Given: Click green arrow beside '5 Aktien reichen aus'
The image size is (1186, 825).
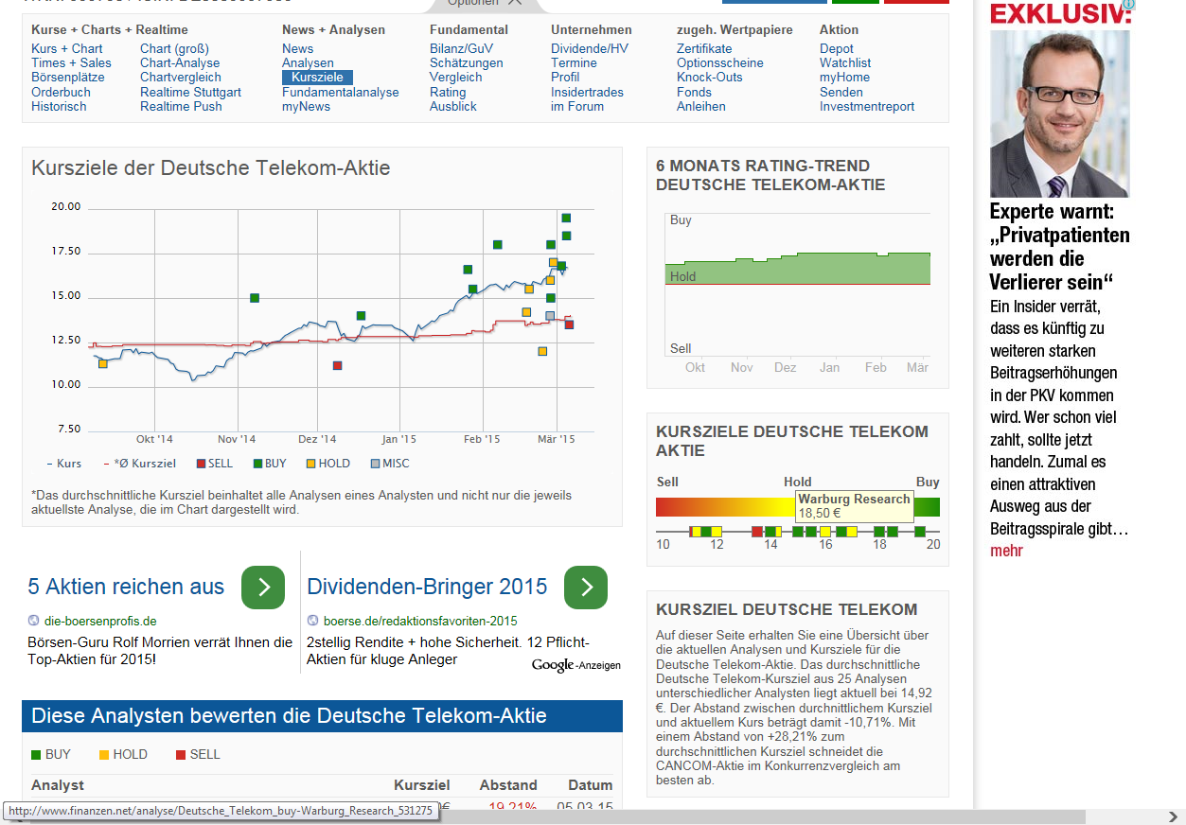Looking at the screenshot, I should pos(263,588).
